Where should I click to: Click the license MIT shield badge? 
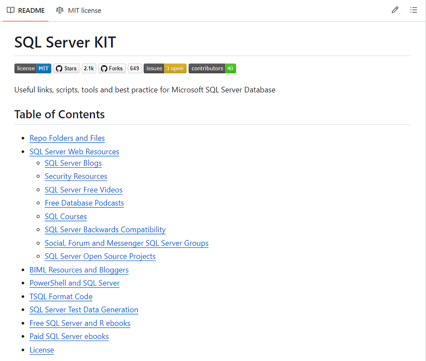[32, 68]
